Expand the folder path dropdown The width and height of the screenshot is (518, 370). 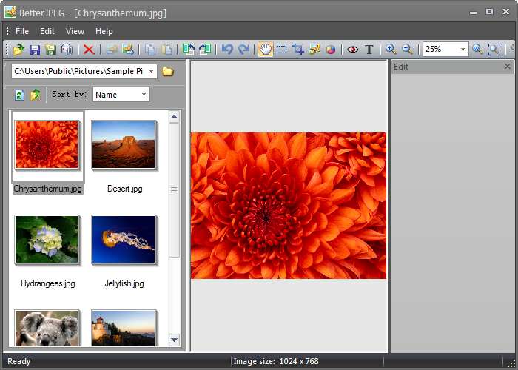point(151,71)
